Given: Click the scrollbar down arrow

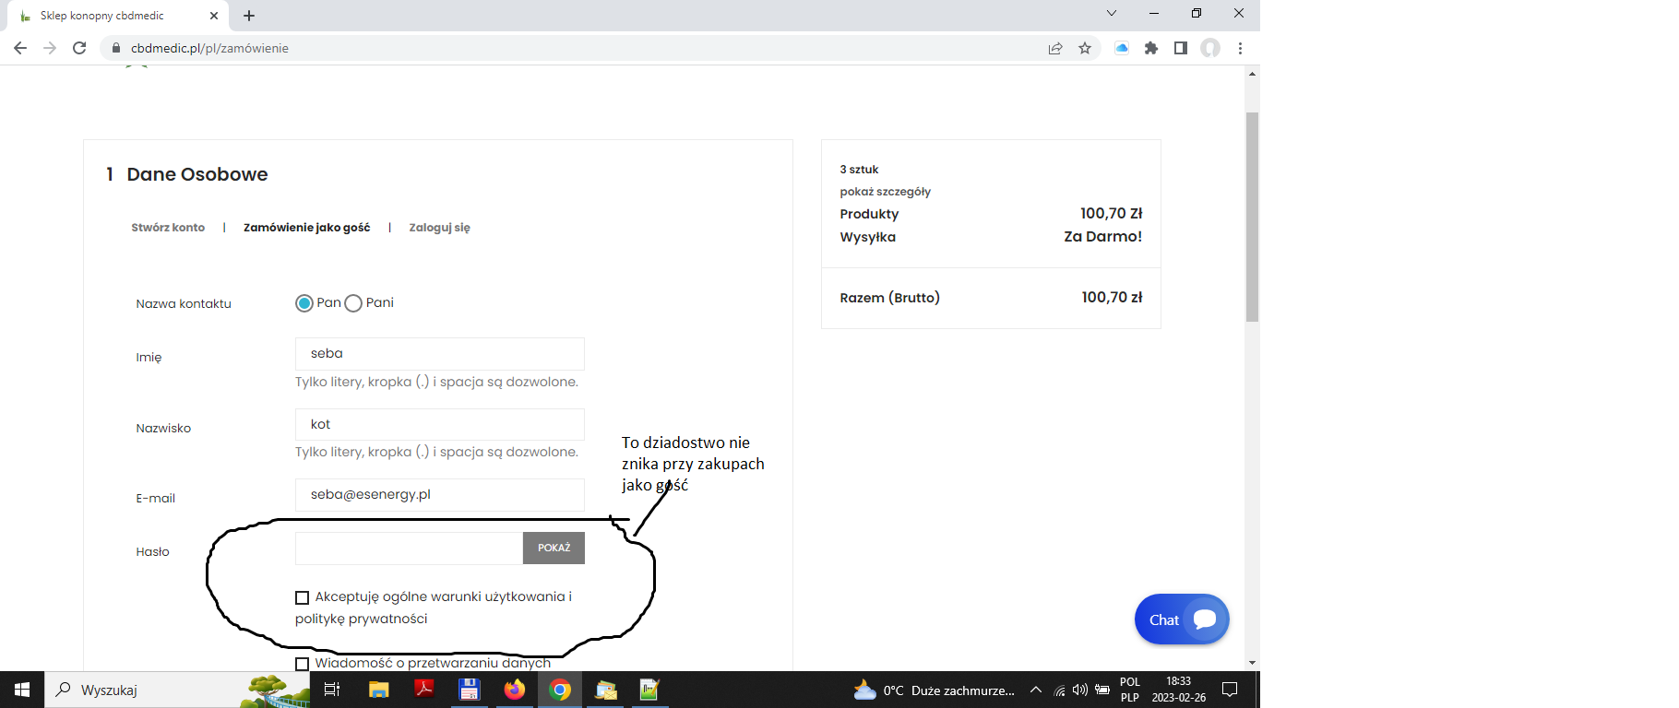Looking at the screenshot, I should coord(1252,663).
